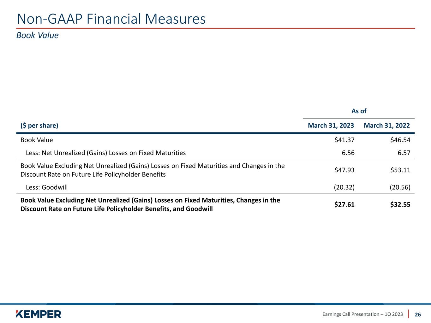This screenshot has width=431, height=323.
Task: Select the Book Value subtitle
Action: click(37, 35)
